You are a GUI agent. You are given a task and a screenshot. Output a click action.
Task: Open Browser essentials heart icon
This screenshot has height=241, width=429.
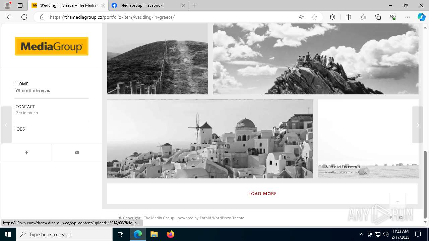(x=393, y=17)
